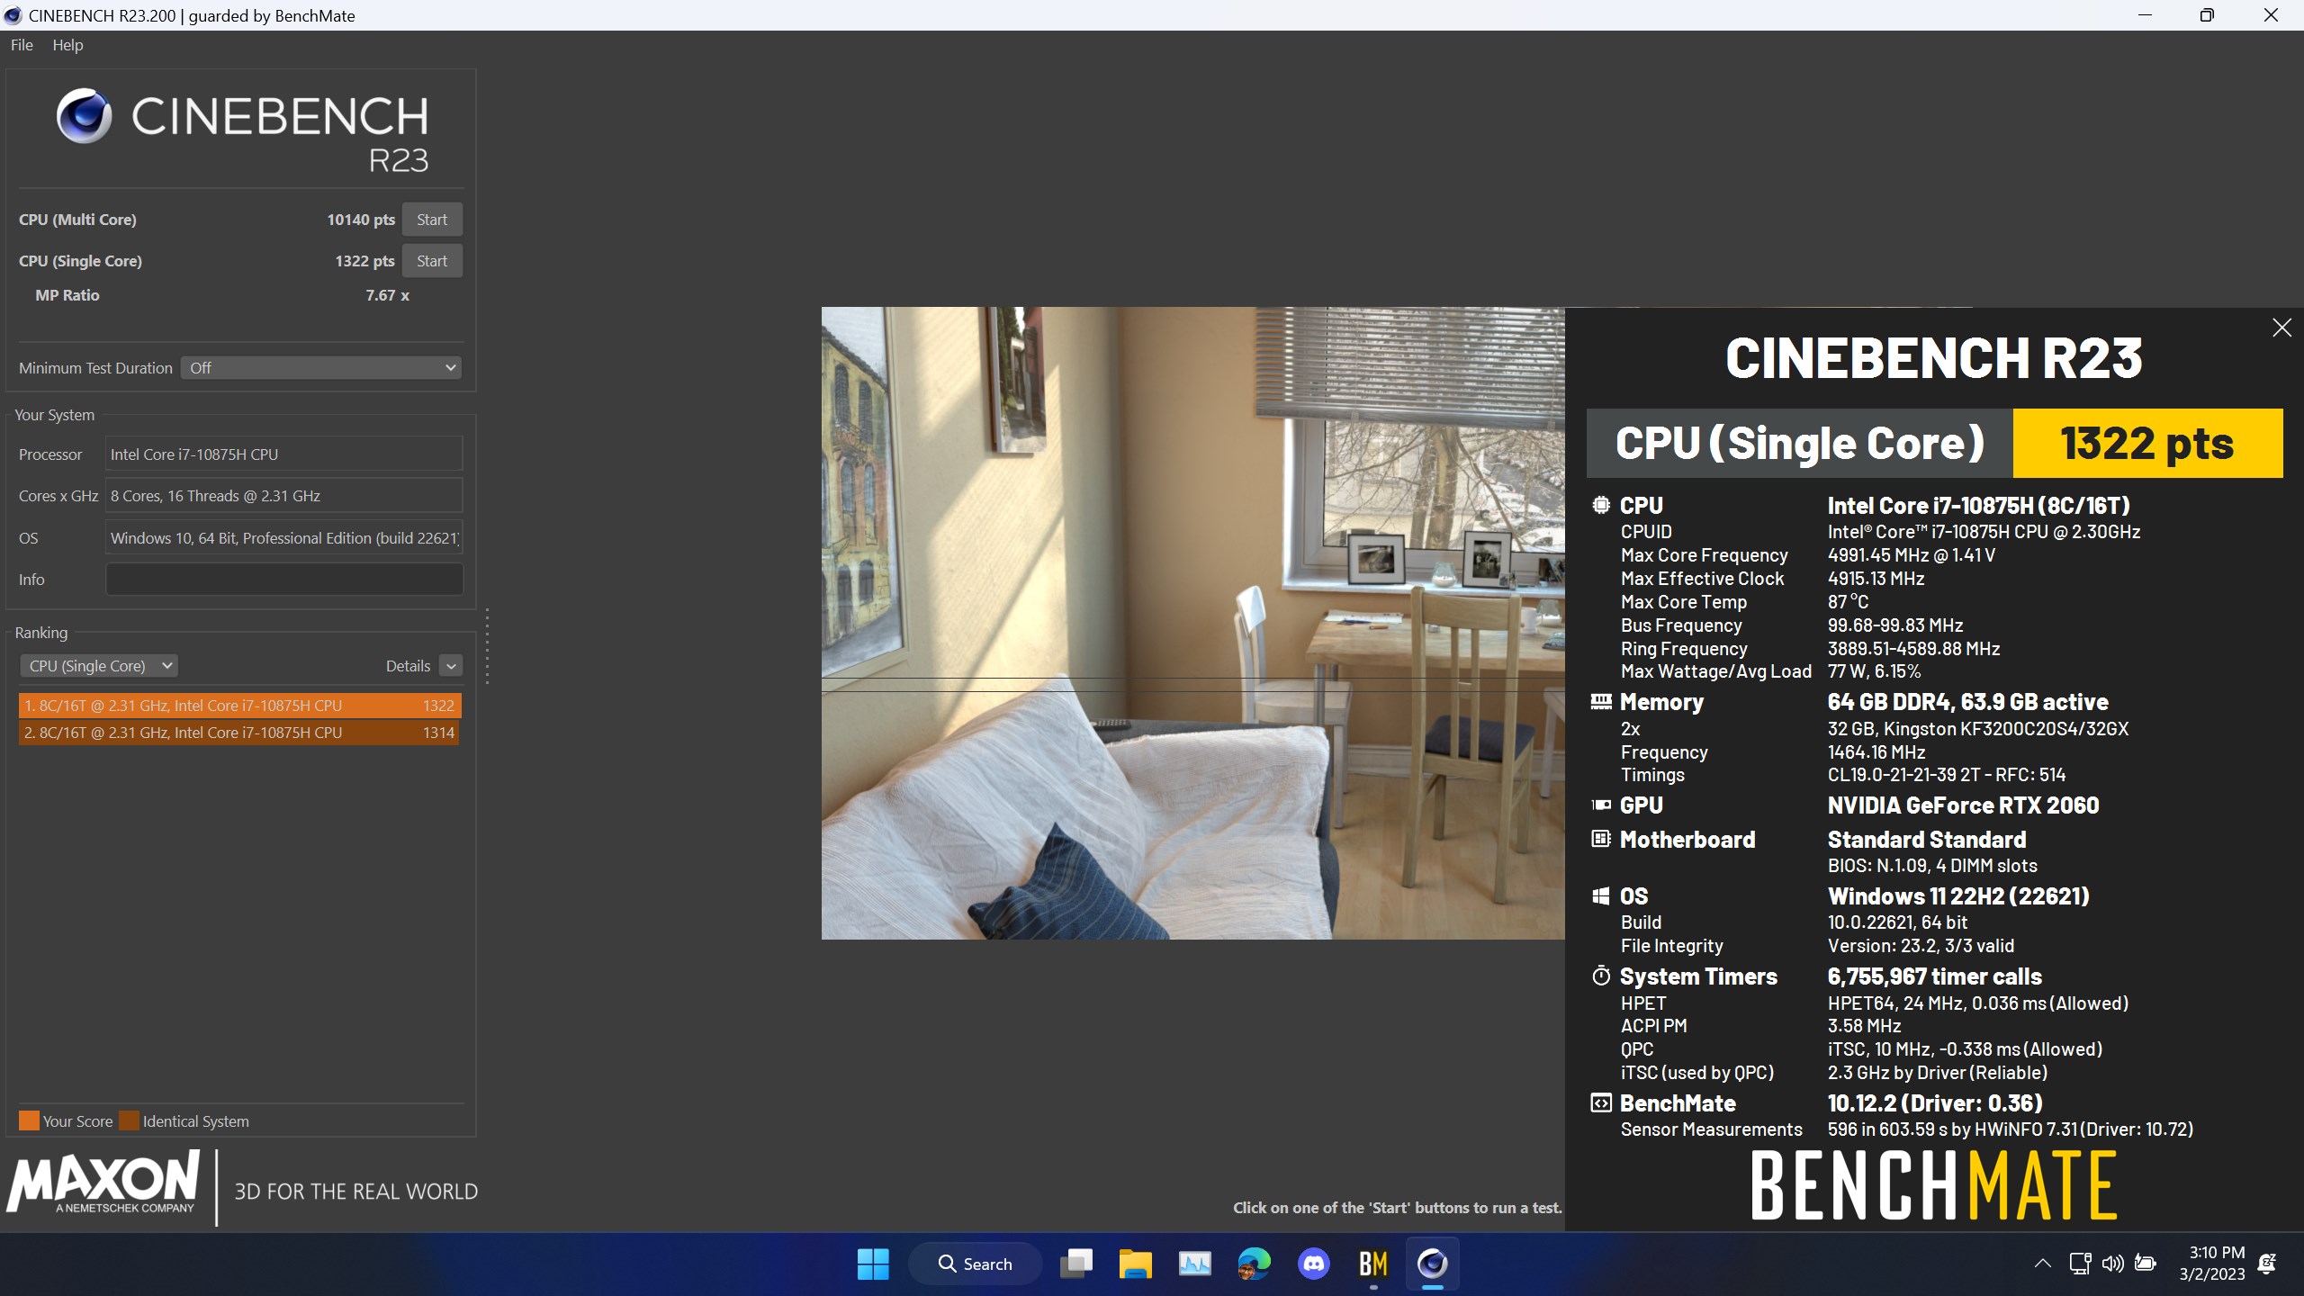Open the Windows Start menu
This screenshot has height=1296, width=2304.
873,1264
